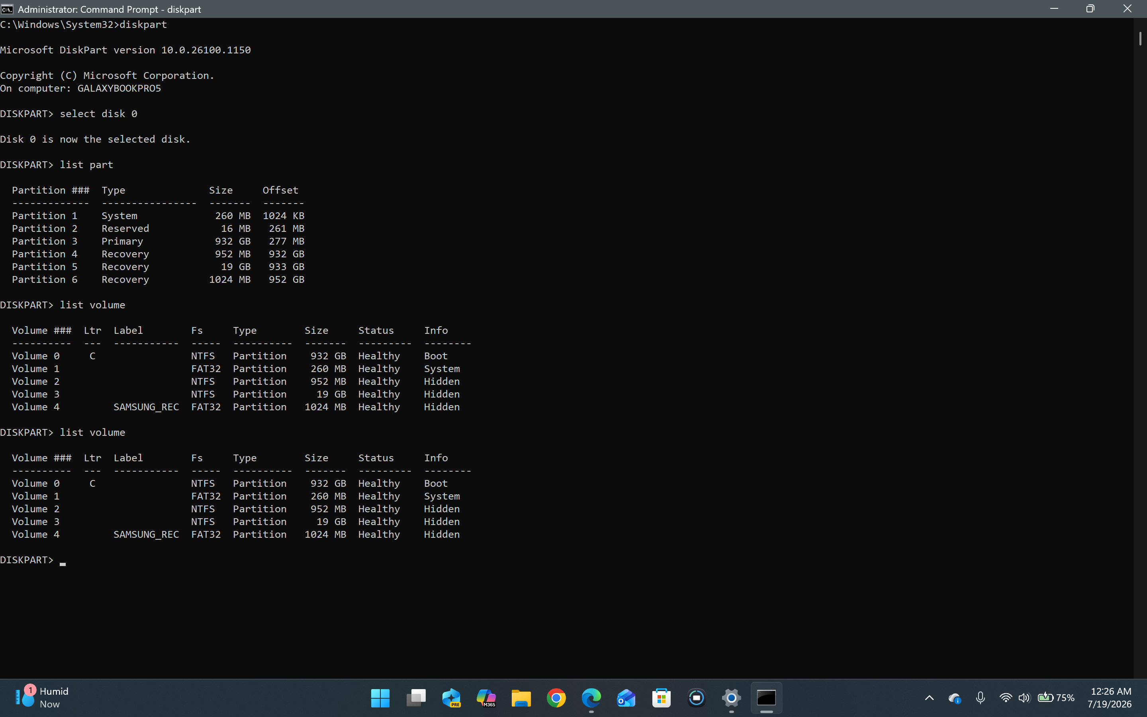Click the 'Microsoft DiskPart version 10.0.26100.1150' line
Viewport: 1147px width, 717px height.
[x=125, y=50]
